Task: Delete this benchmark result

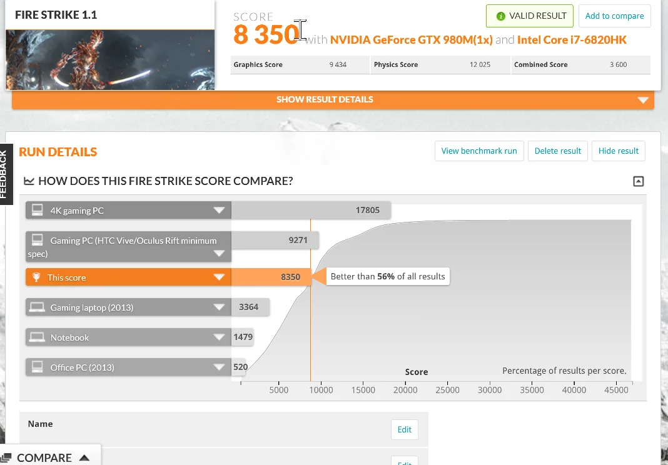Action: [558, 151]
